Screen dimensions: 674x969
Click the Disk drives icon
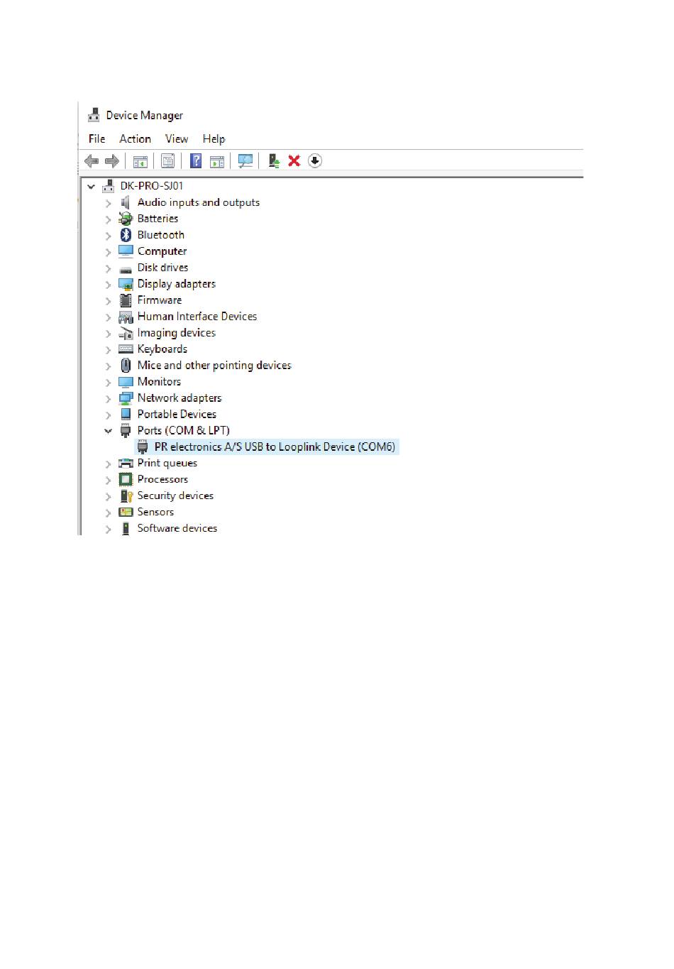tap(126, 269)
